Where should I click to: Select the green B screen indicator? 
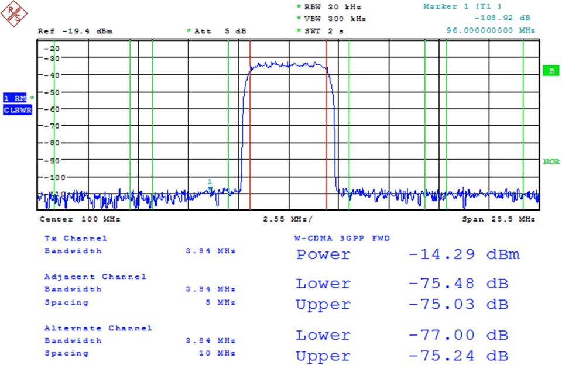[x=551, y=71]
